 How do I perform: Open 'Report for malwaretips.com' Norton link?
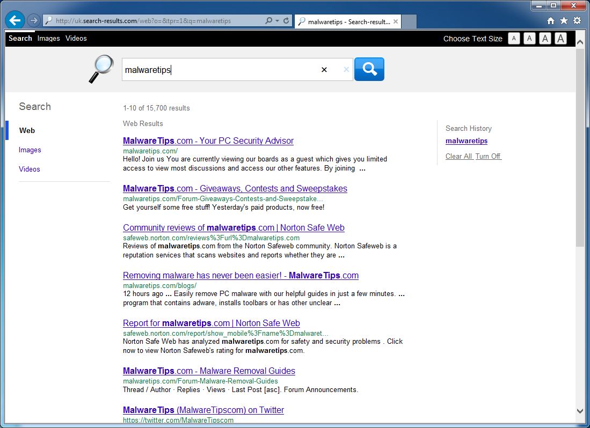coord(211,323)
